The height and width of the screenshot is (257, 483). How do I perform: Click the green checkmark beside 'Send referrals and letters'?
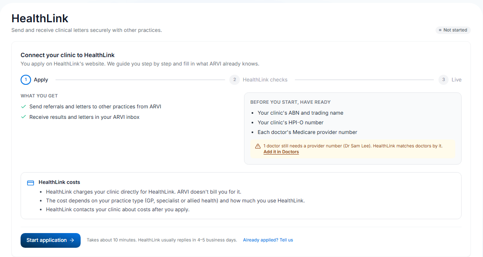(24, 107)
